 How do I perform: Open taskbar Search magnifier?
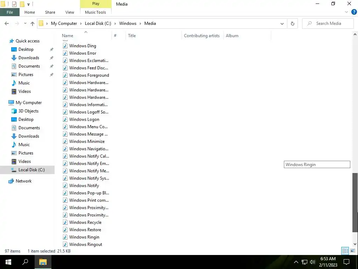pos(25,262)
